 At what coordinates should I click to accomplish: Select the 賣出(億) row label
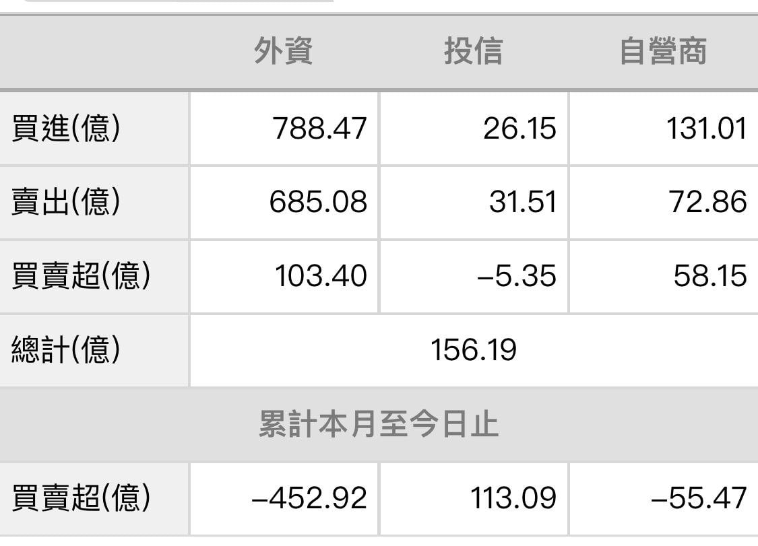(x=66, y=202)
